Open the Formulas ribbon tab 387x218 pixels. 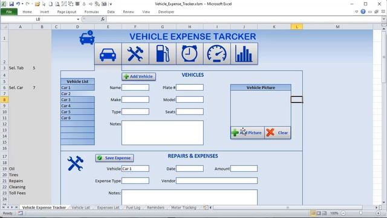(x=91, y=12)
